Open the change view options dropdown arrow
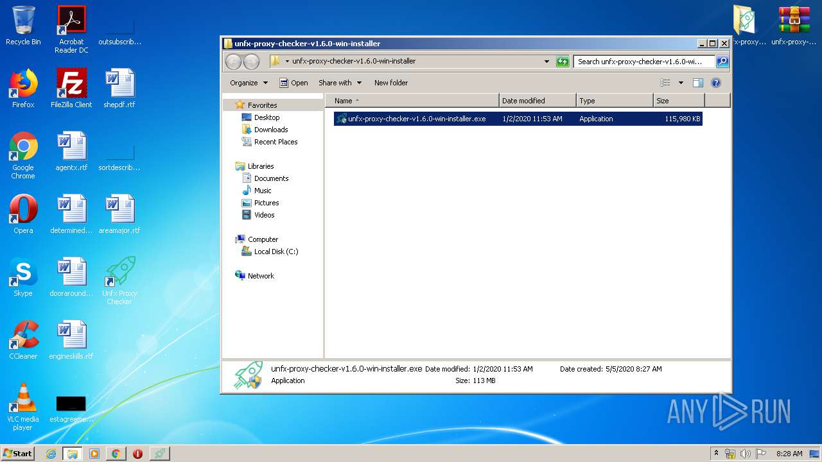 (x=681, y=83)
